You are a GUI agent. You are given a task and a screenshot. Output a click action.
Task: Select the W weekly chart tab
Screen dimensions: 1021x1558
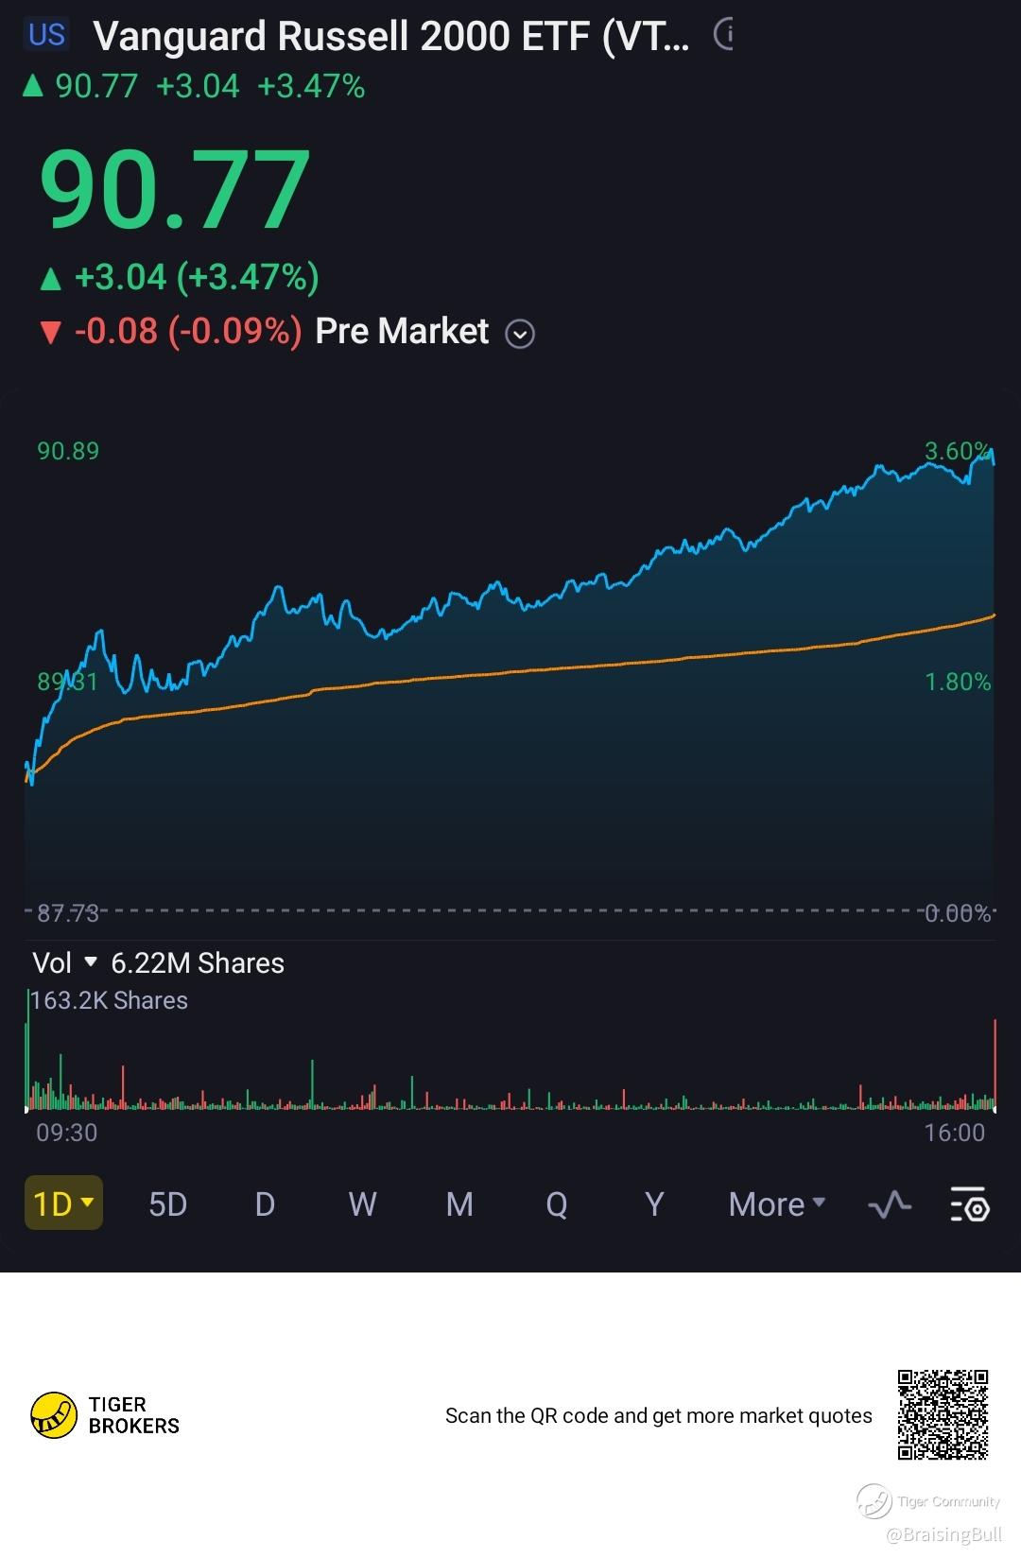point(362,1204)
